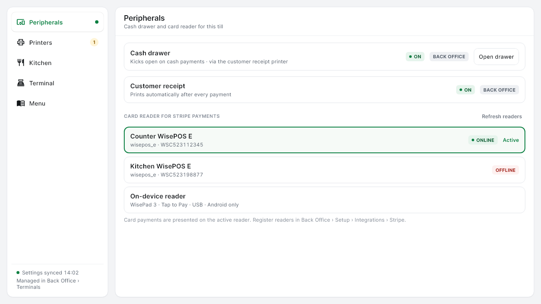Click the green Settings synced status dot

point(18,273)
